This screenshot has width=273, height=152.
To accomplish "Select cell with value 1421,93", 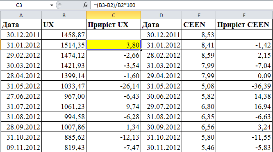I will point(64,66).
